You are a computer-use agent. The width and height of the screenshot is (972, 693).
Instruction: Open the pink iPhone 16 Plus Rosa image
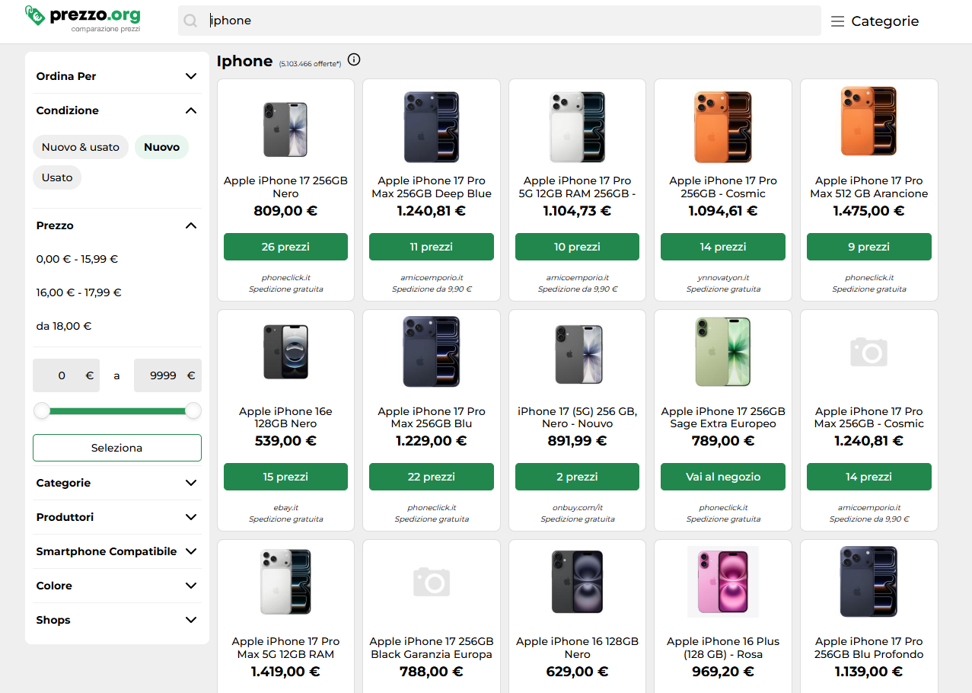(722, 582)
